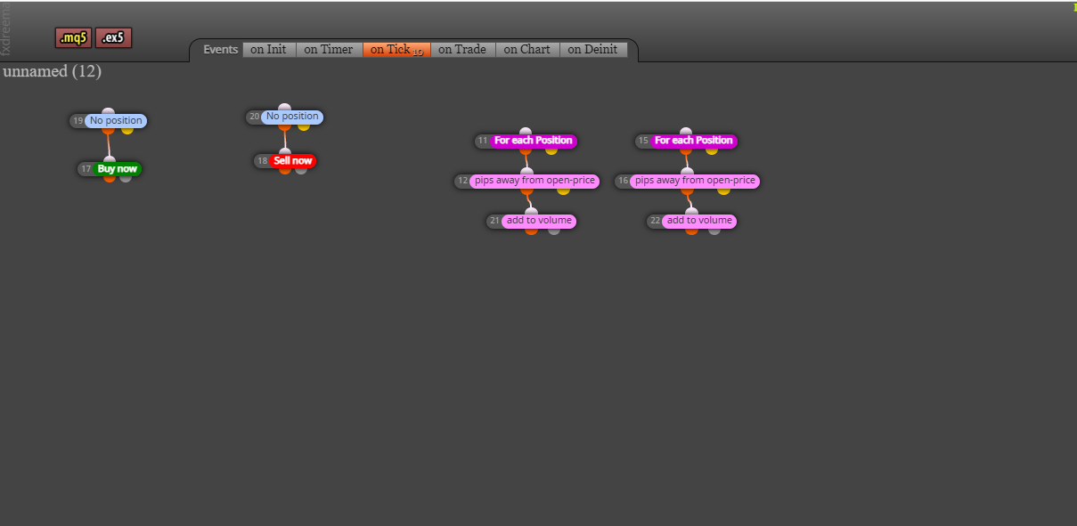The height and width of the screenshot is (526, 1077).
Task: Click the ID number 15 label
Action: pyautogui.click(x=643, y=141)
